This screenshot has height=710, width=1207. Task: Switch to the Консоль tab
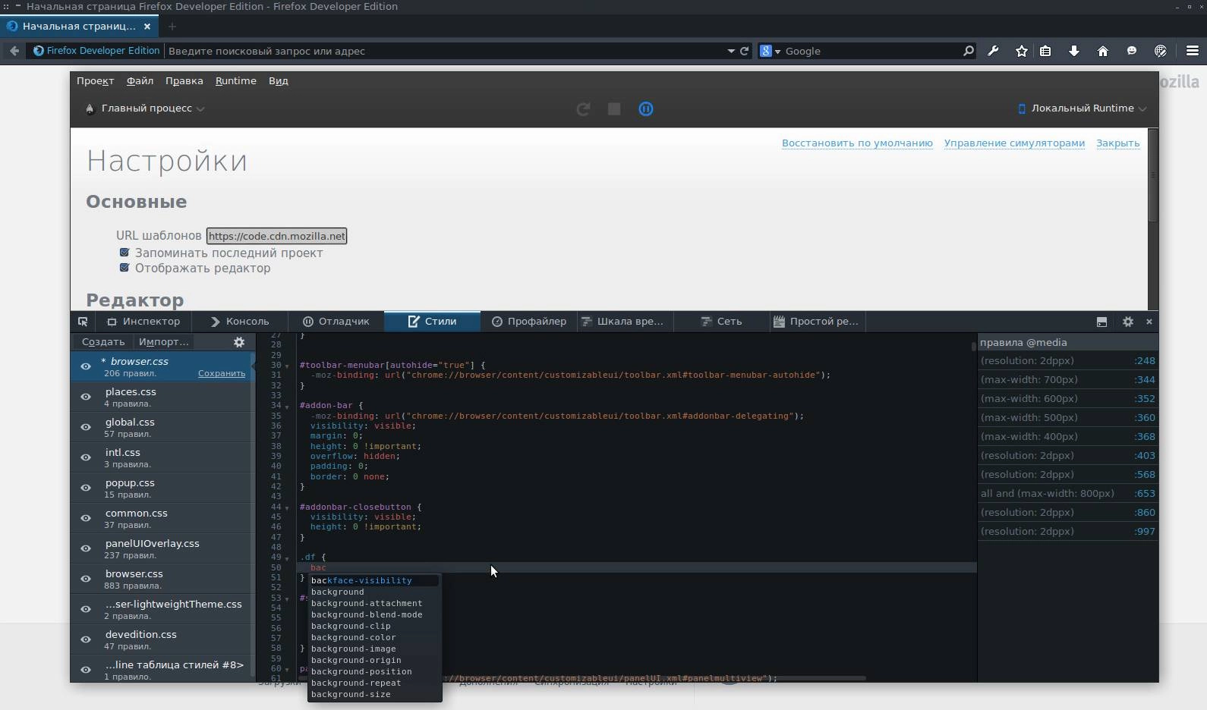(x=240, y=322)
